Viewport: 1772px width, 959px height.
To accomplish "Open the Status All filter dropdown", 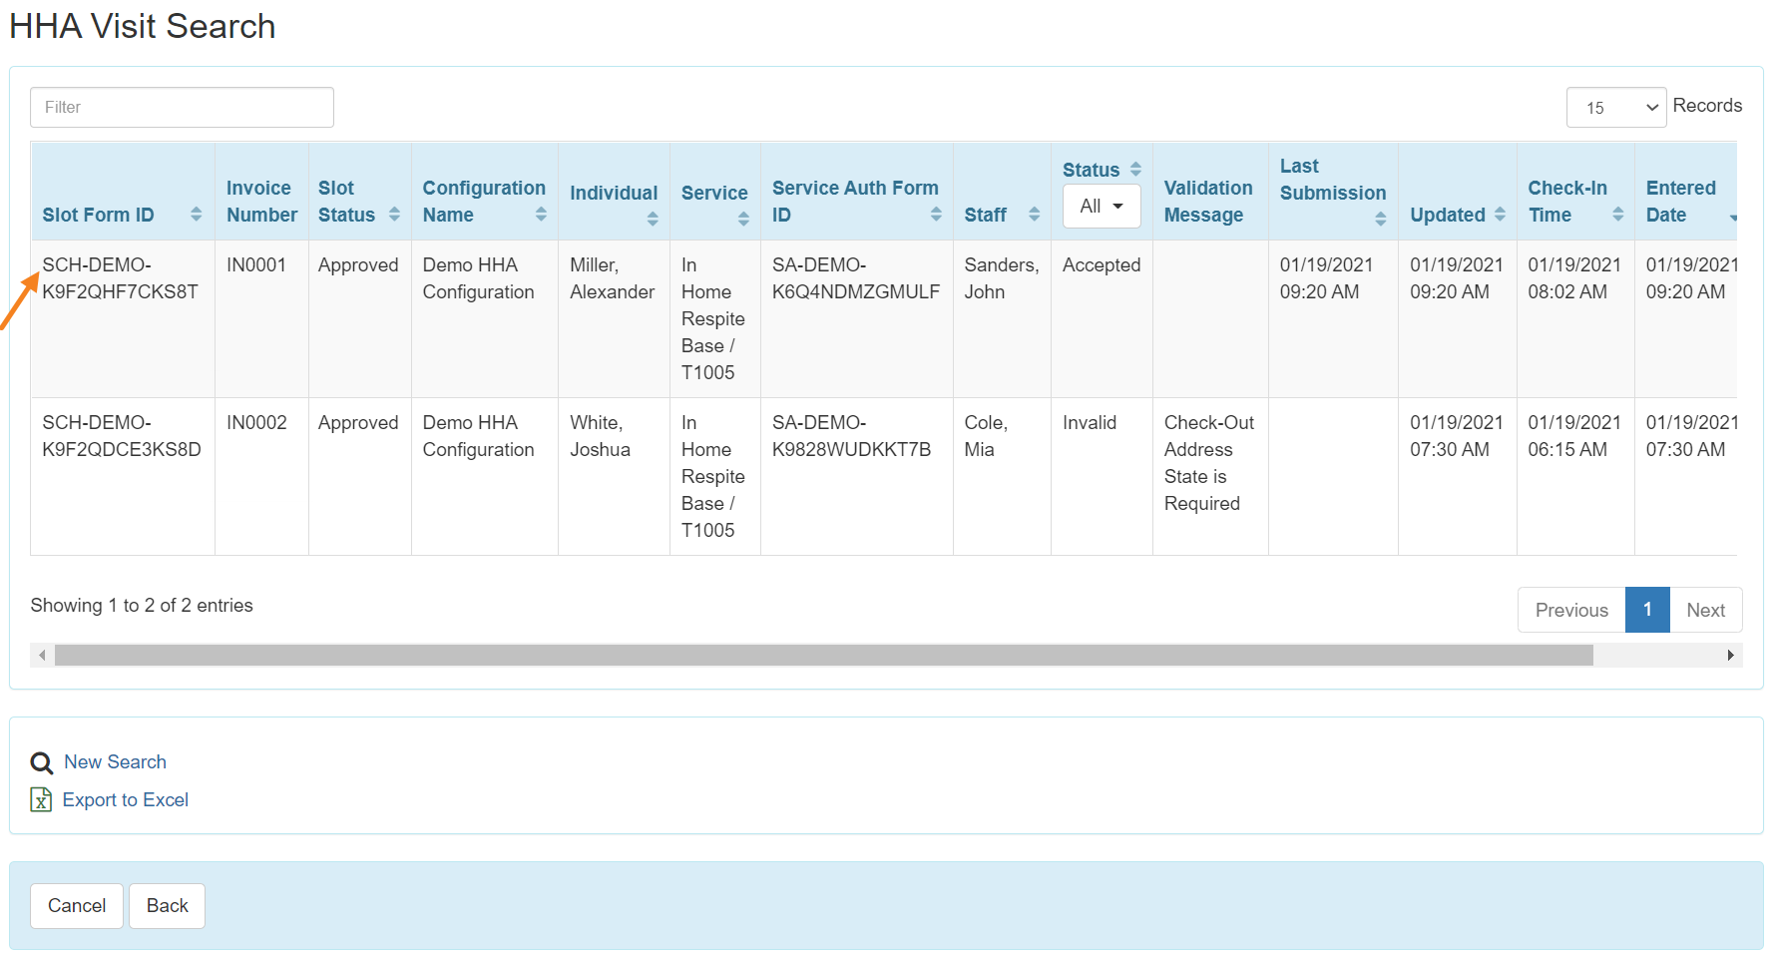I will (1101, 207).
